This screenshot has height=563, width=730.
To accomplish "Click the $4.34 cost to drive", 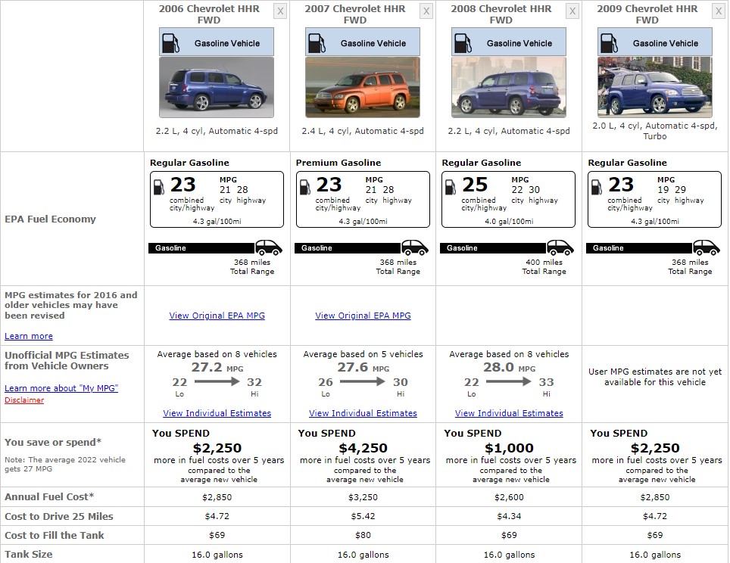I will pos(510,517).
